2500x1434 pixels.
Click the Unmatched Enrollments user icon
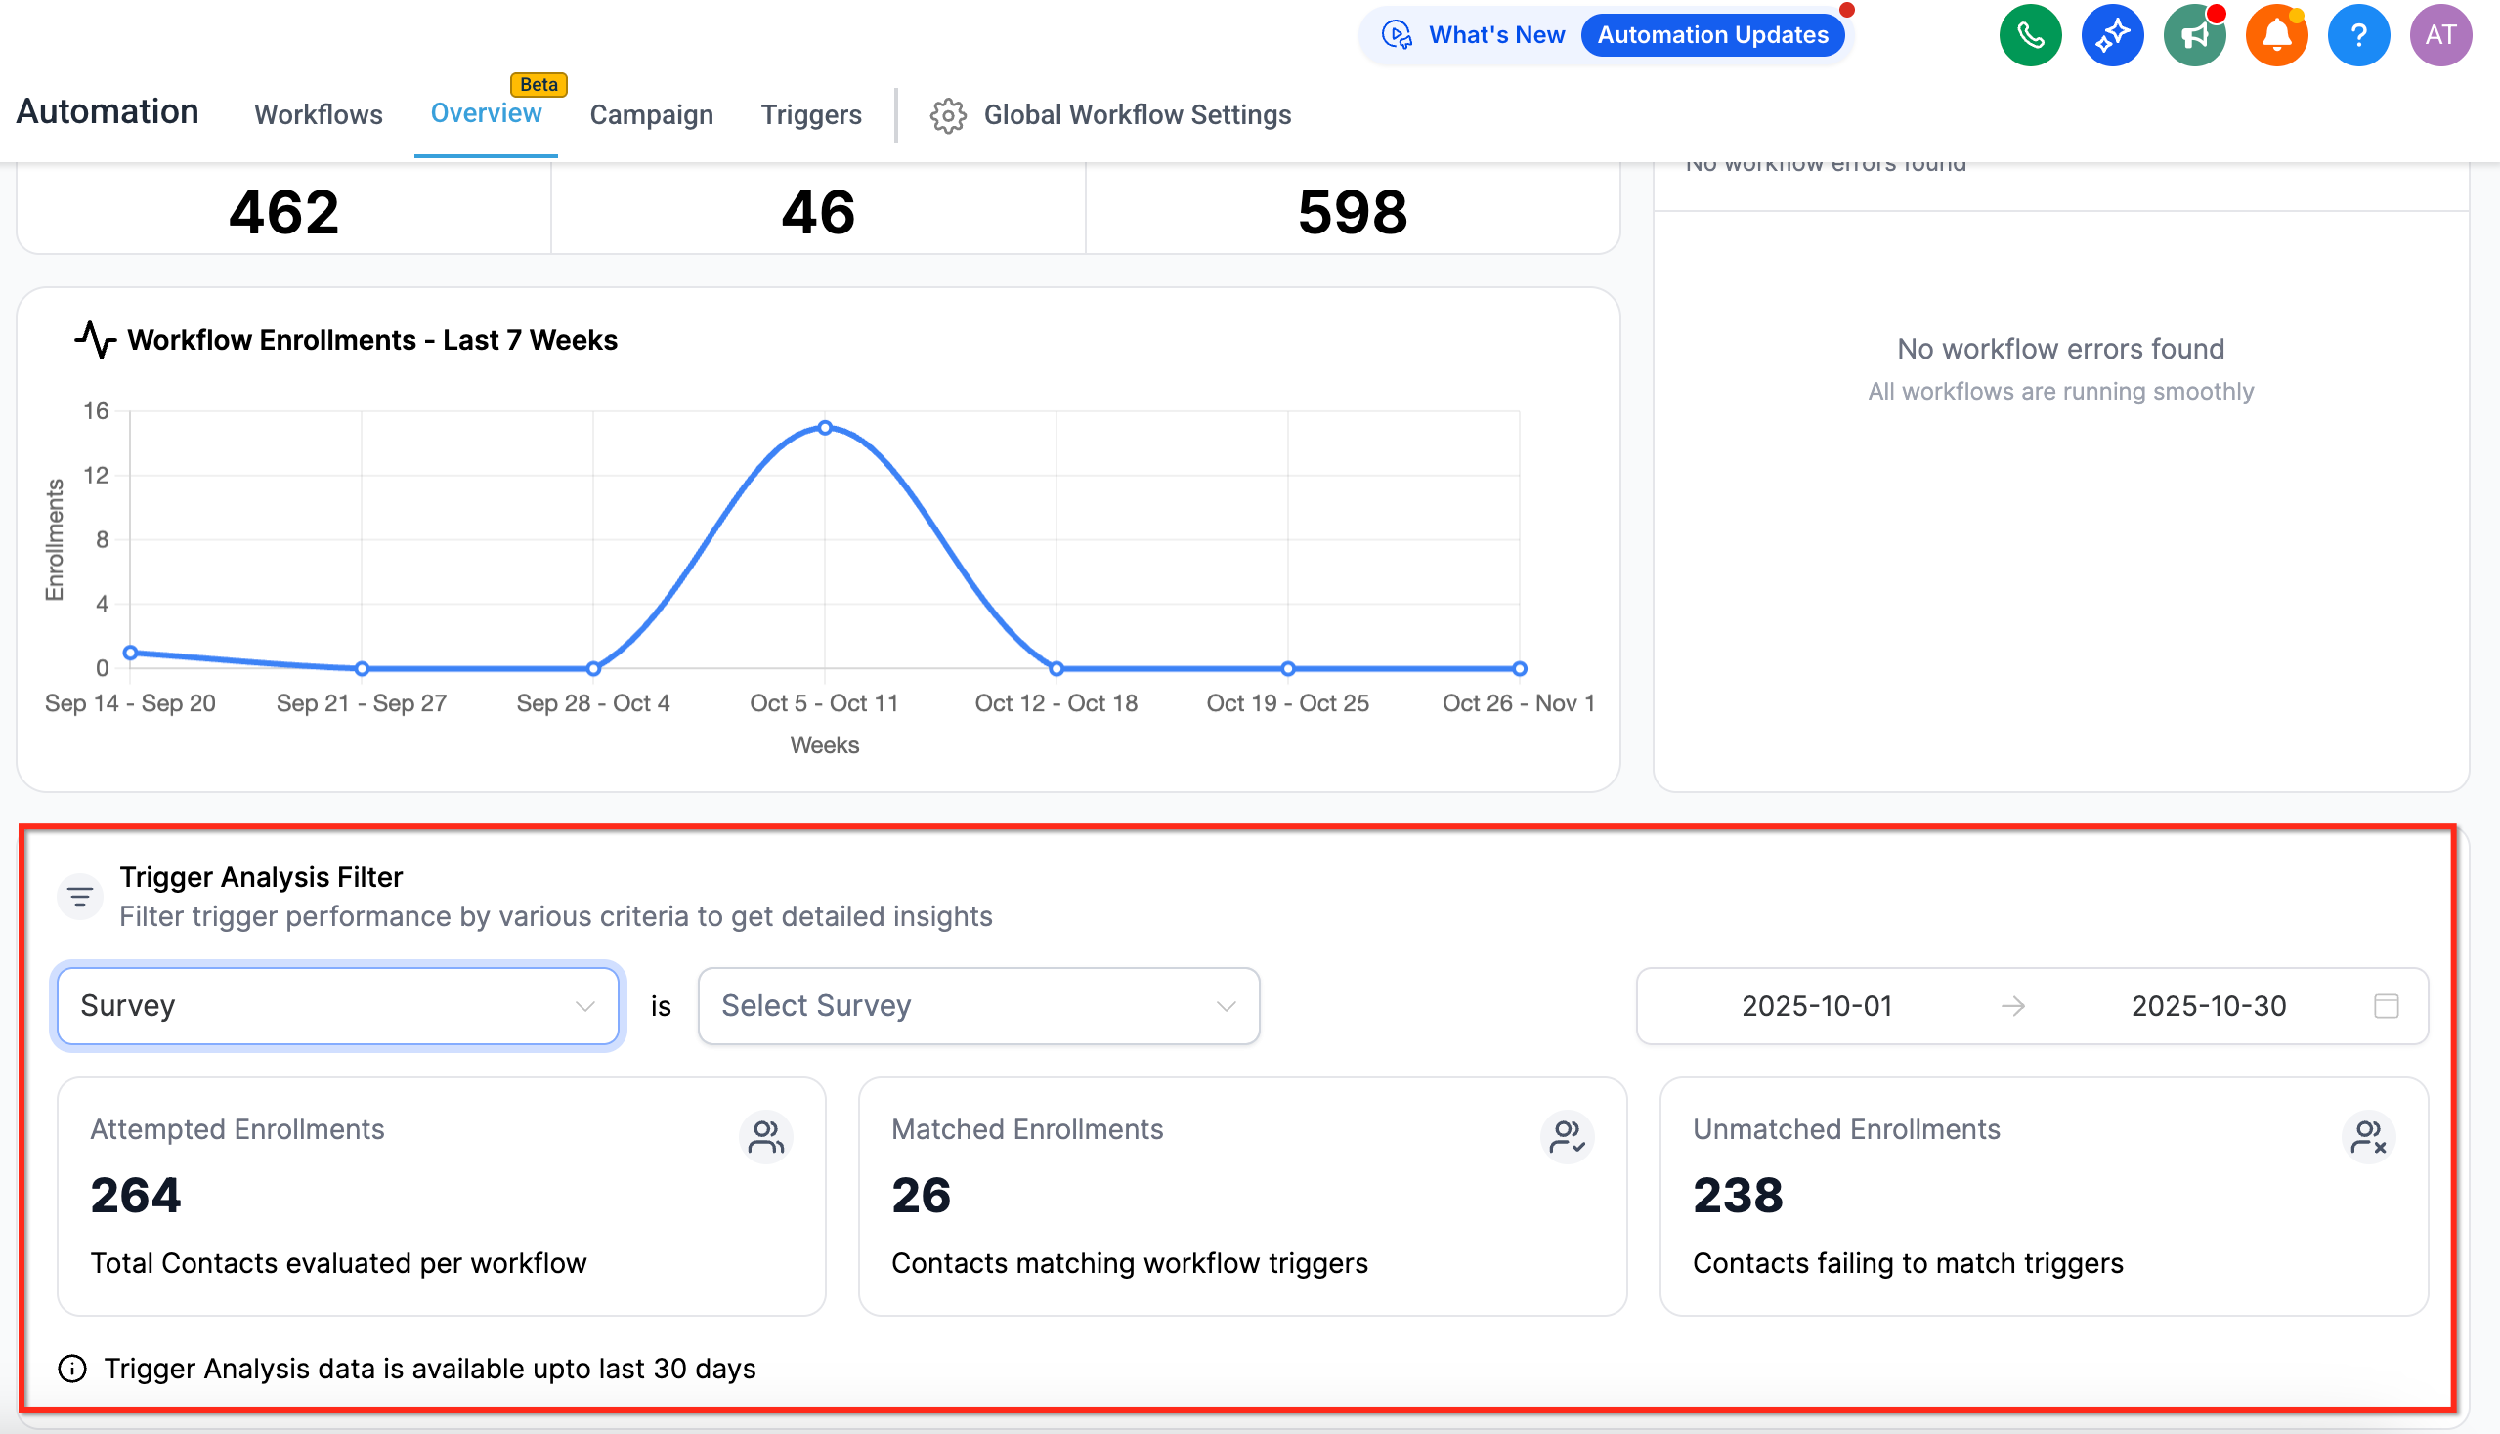click(x=2368, y=1137)
